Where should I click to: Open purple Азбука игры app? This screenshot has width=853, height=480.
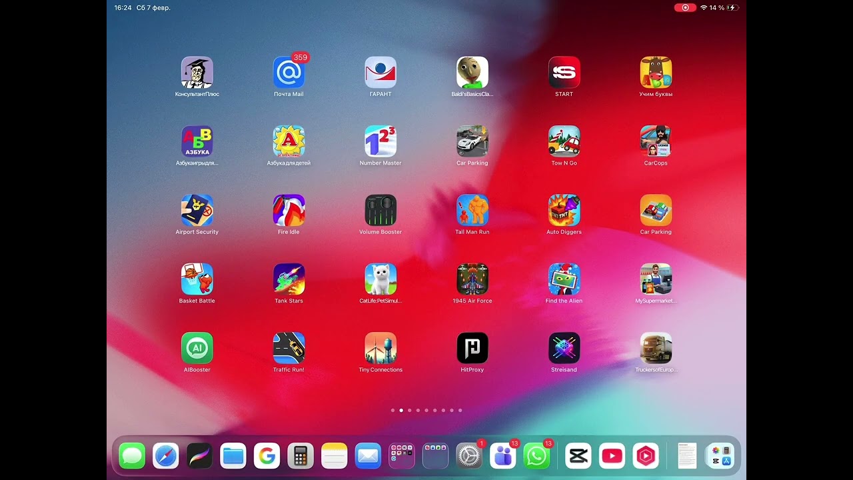197,141
